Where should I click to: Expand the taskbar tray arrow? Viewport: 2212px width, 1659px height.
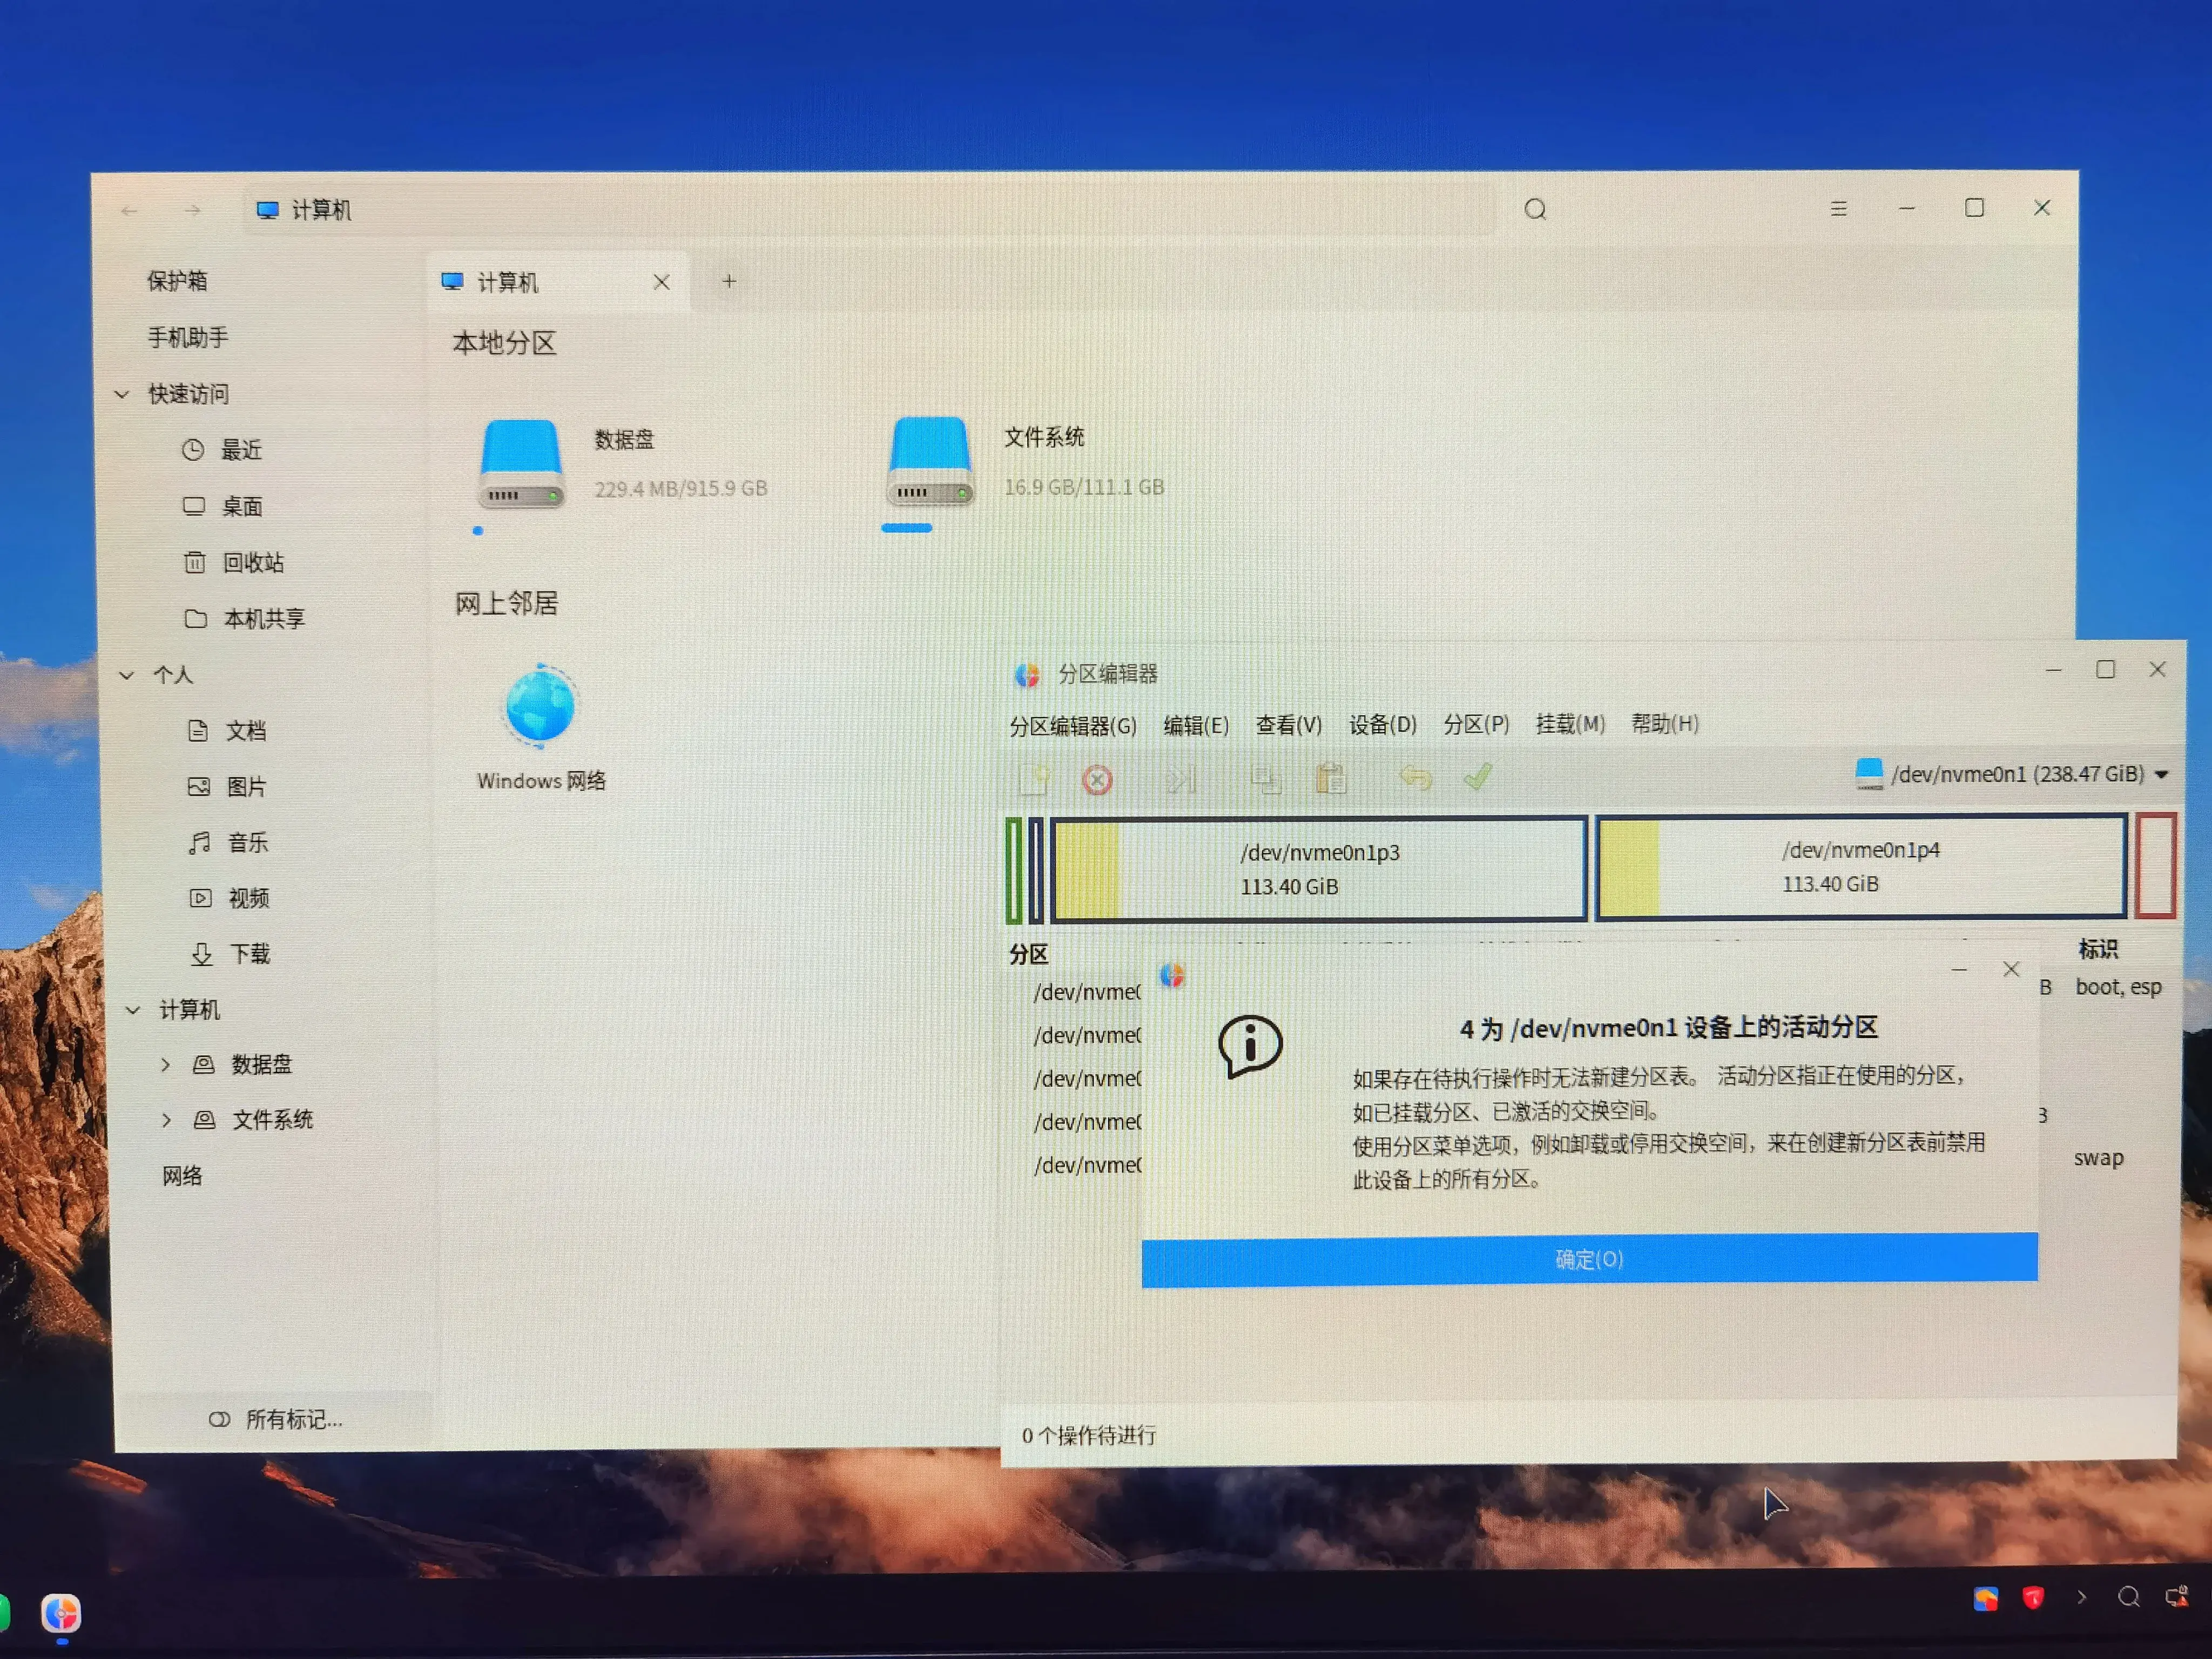tap(2081, 1598)
